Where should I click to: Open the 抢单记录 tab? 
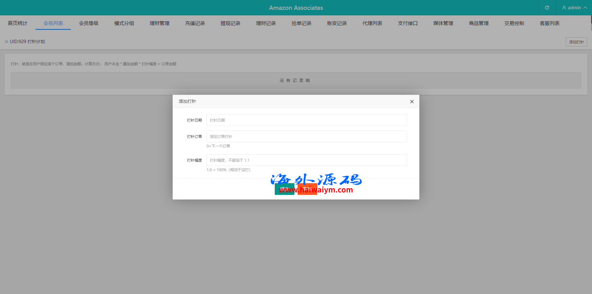(x=301, y=23)
